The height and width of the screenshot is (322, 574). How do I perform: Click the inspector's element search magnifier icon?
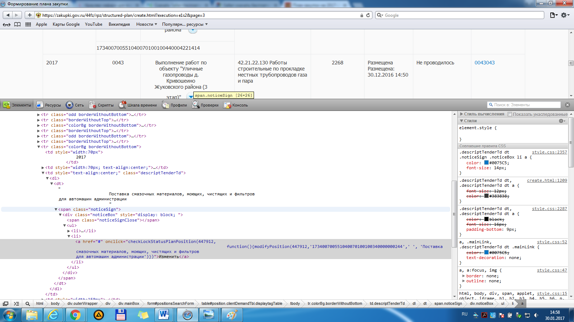tap(28, 303)
